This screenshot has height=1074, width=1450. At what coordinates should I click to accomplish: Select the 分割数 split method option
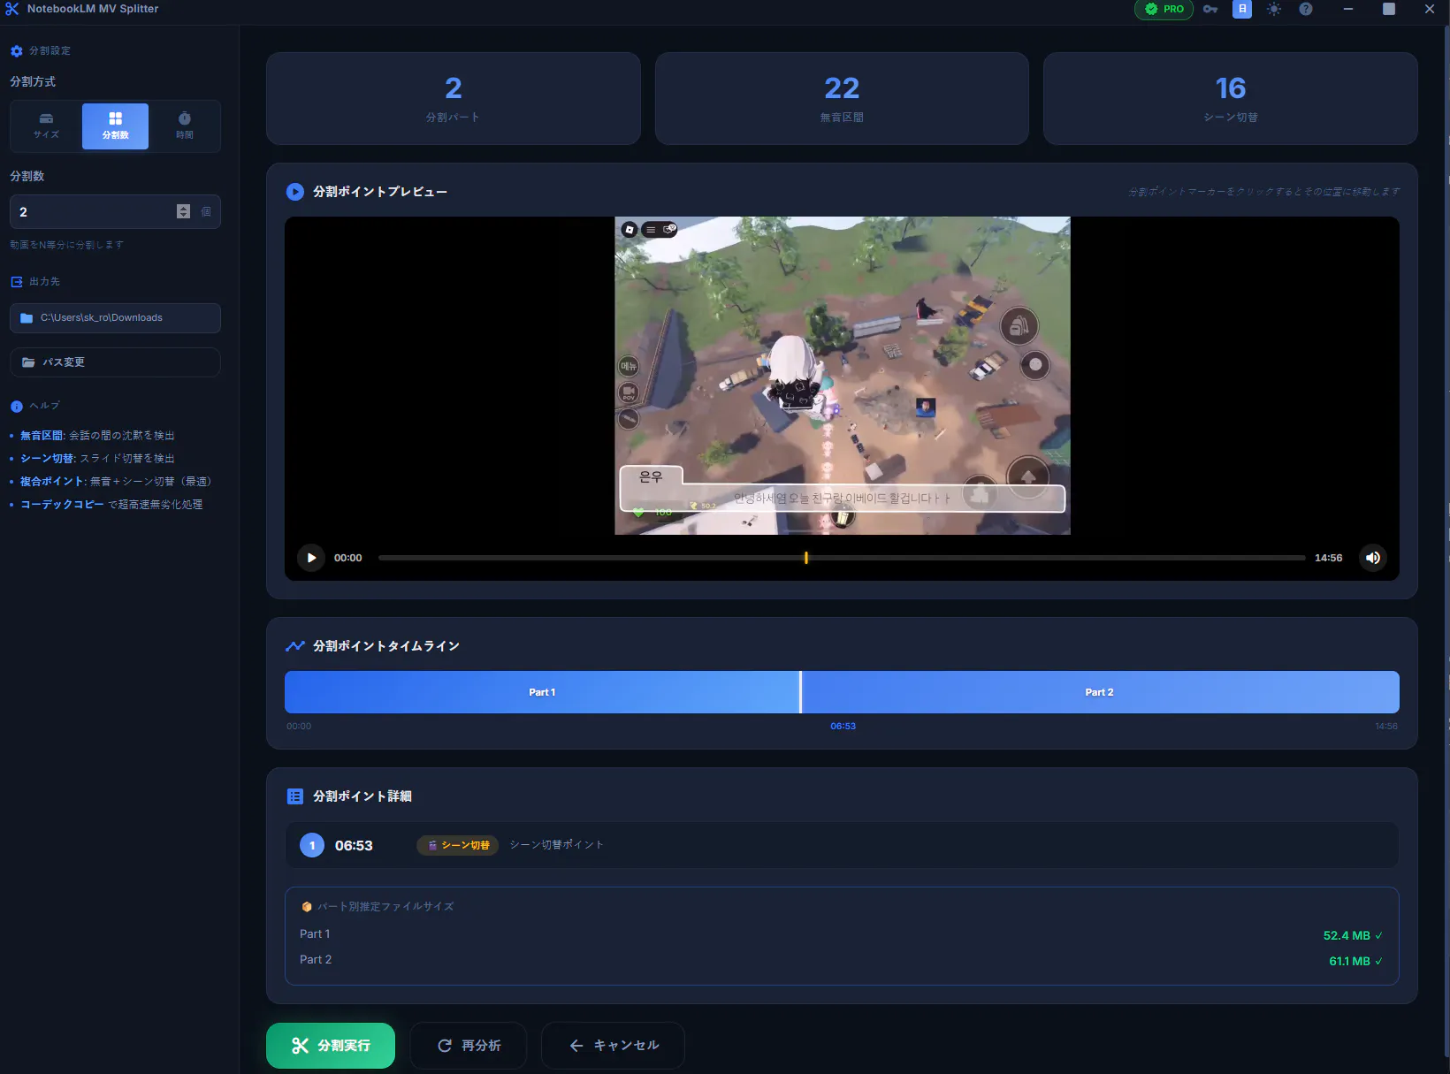point(115,126)
